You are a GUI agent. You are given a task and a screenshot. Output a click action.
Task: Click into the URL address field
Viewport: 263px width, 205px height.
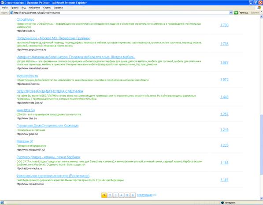coord(121,13)
